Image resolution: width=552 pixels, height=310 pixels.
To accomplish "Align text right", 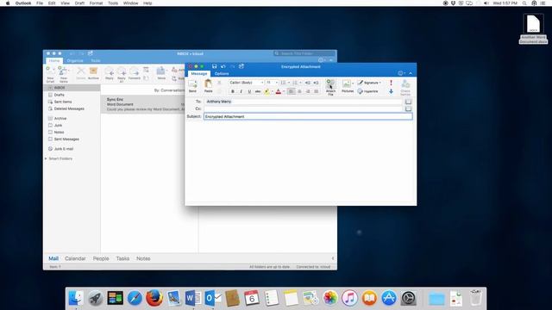I will tap(308, 91).
